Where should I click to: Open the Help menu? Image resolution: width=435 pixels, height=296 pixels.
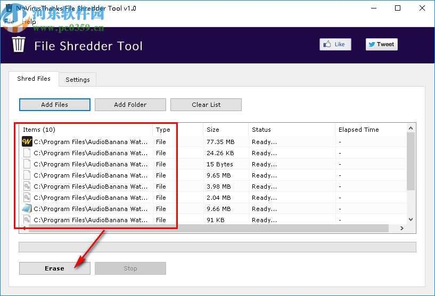tap(29, 22)
